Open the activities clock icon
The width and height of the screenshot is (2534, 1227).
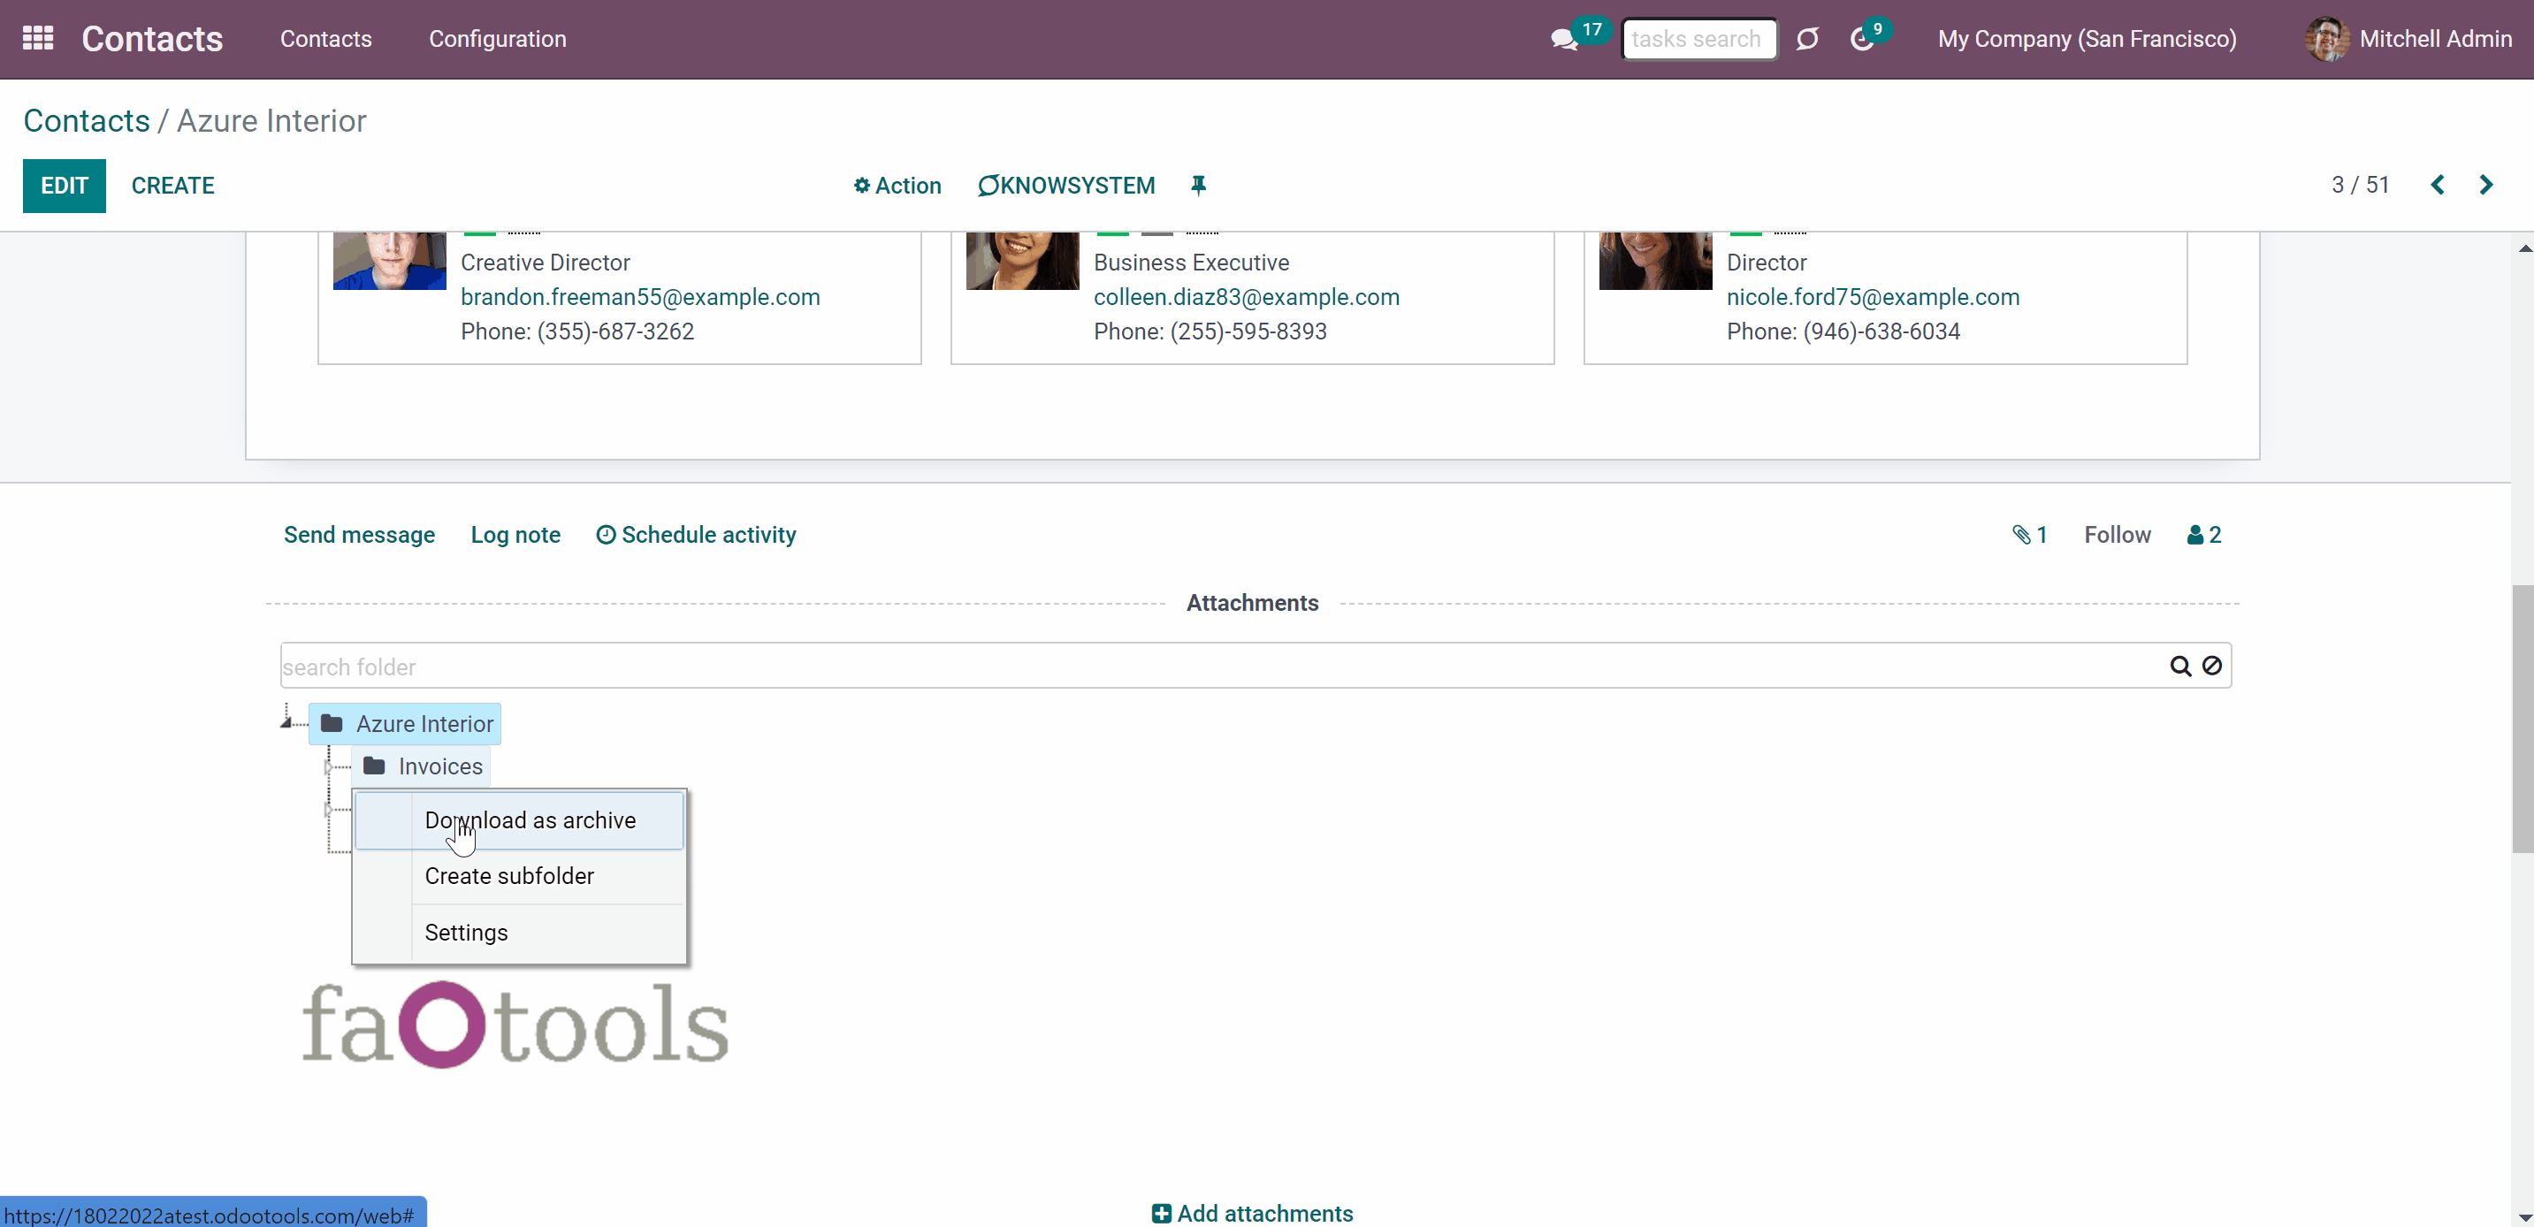[x=1861, y=39]
